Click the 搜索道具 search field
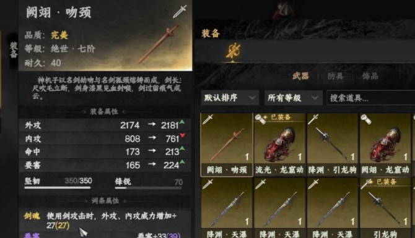The height and width of the screenshot is (238, 415). coord(371,98)
